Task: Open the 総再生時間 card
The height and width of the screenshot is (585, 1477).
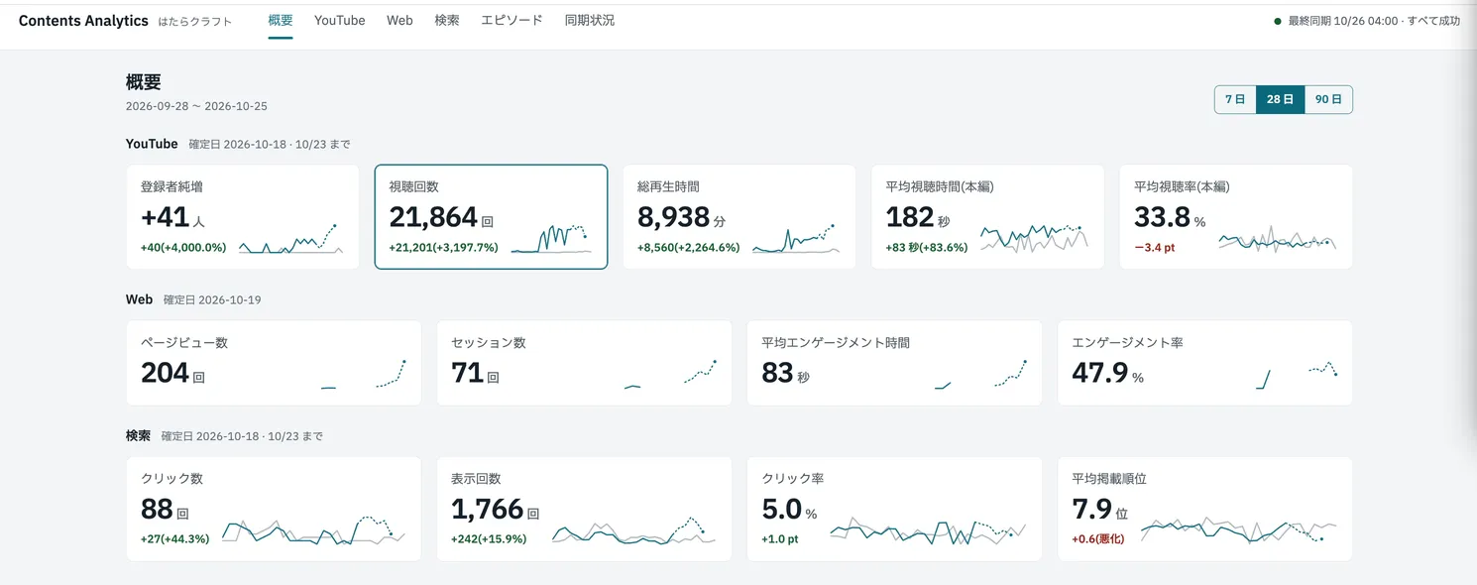Action: [x=739, y=217]
